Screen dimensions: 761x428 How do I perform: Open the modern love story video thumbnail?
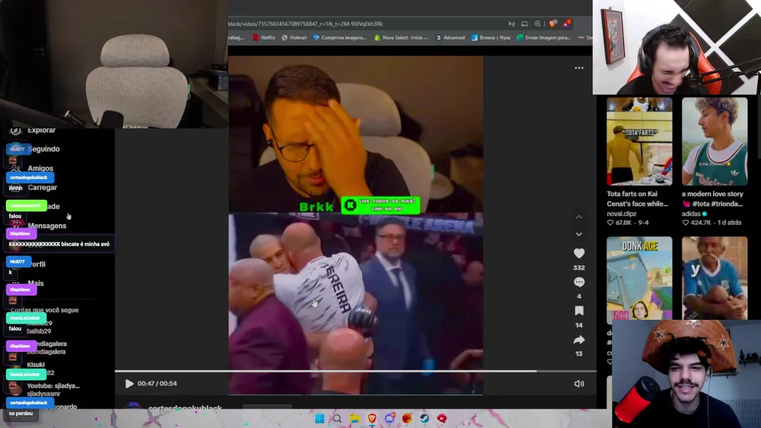click(x=715, y=141)
